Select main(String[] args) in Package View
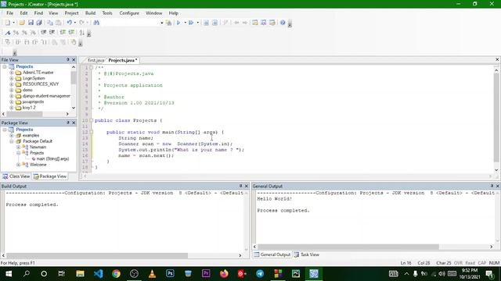501x281 pixels. point(52,158)
